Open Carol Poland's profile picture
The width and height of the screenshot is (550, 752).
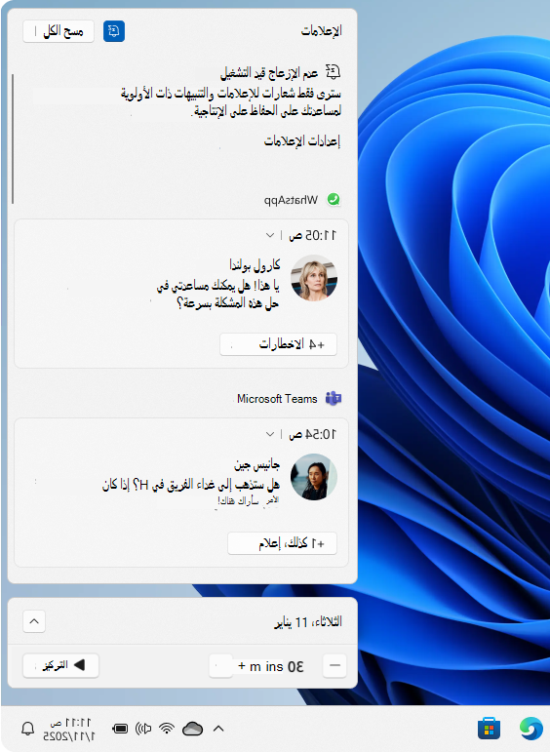pyautogui.click(x=314, y=278)
